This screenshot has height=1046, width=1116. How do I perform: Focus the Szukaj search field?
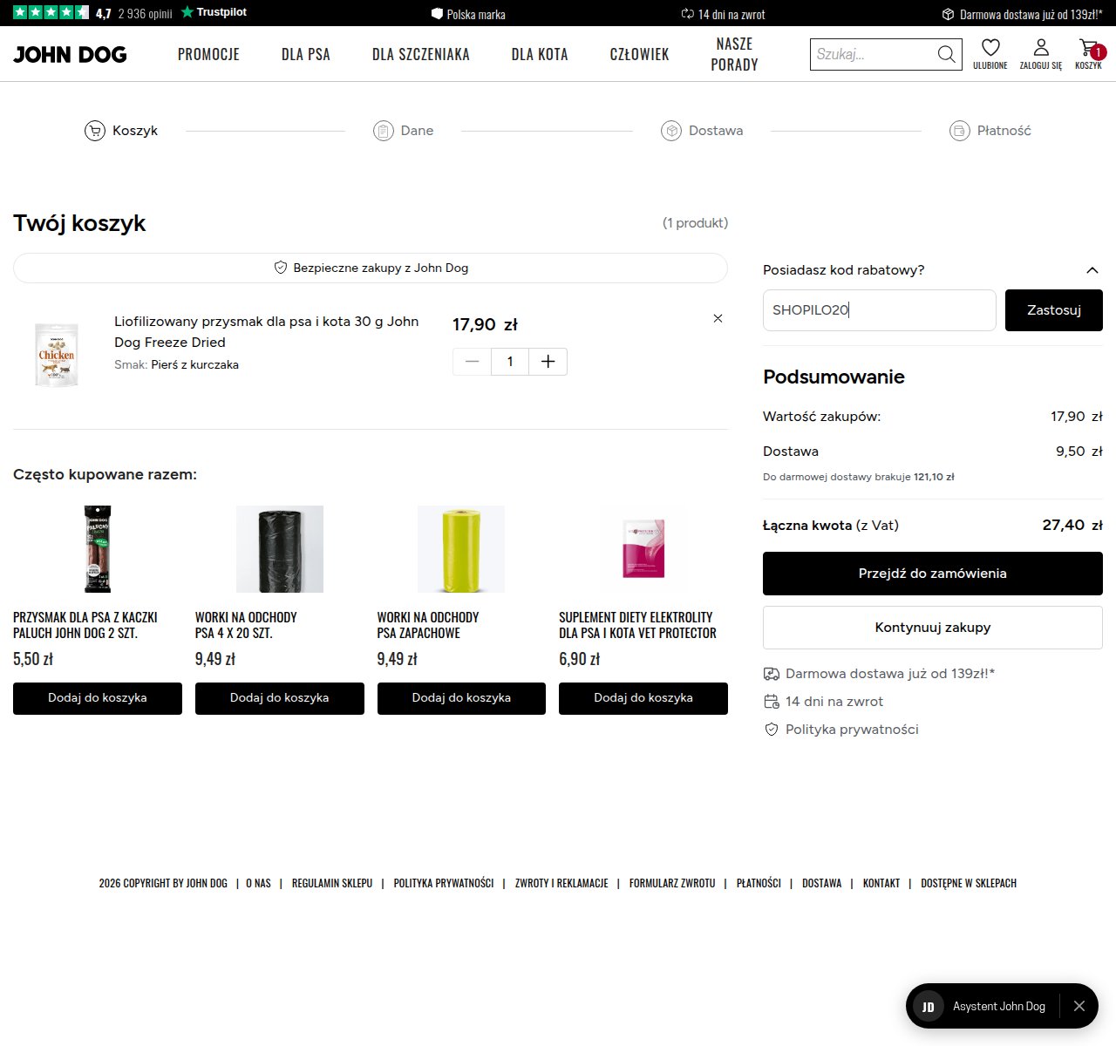pyautogui.click(x=873, y=54)
